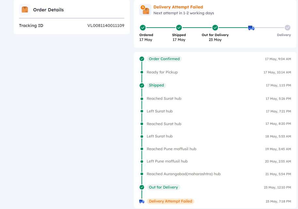The width and height of the screenshot is (298, 209).
Task: Click the Reached Pune moffusil hub entry
Action: click(171, 149)
